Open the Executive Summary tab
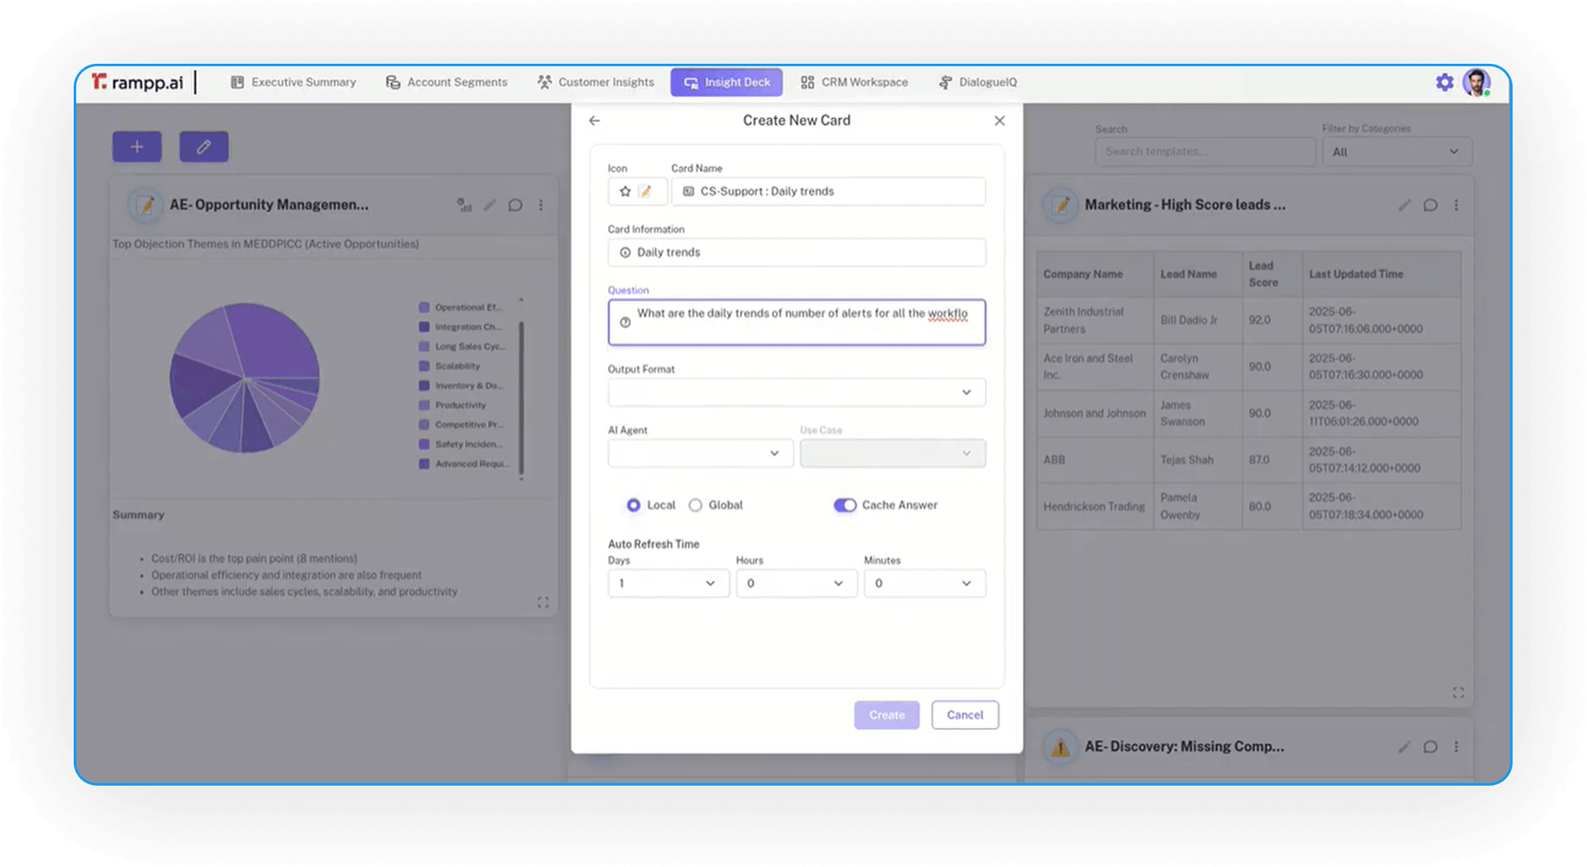This screenshot has height=867, width=1587. pos(293,82)
